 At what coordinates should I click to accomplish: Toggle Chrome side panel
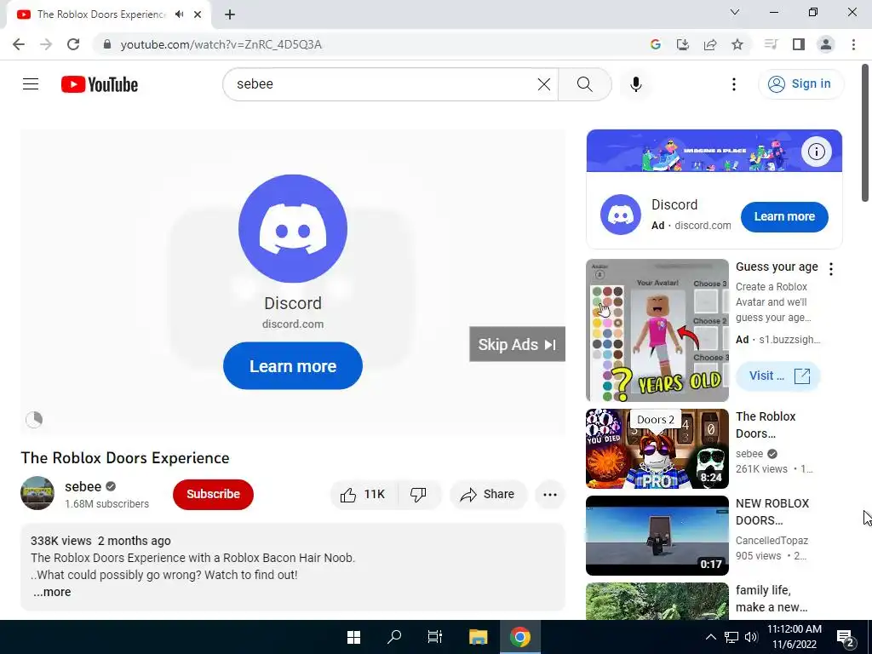point(799,44)
